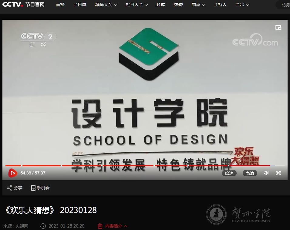290x230 pixels.
Task: Click the video title 《欢乐大猜想》 20230128
Action: point(50,210)
